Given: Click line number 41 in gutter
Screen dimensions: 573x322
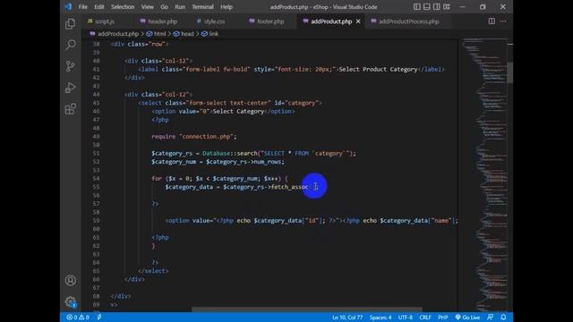Looking at the screenshot, I should pos(96,70).
